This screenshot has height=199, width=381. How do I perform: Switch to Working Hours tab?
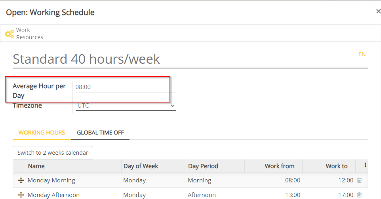click(x=42, y=133)
